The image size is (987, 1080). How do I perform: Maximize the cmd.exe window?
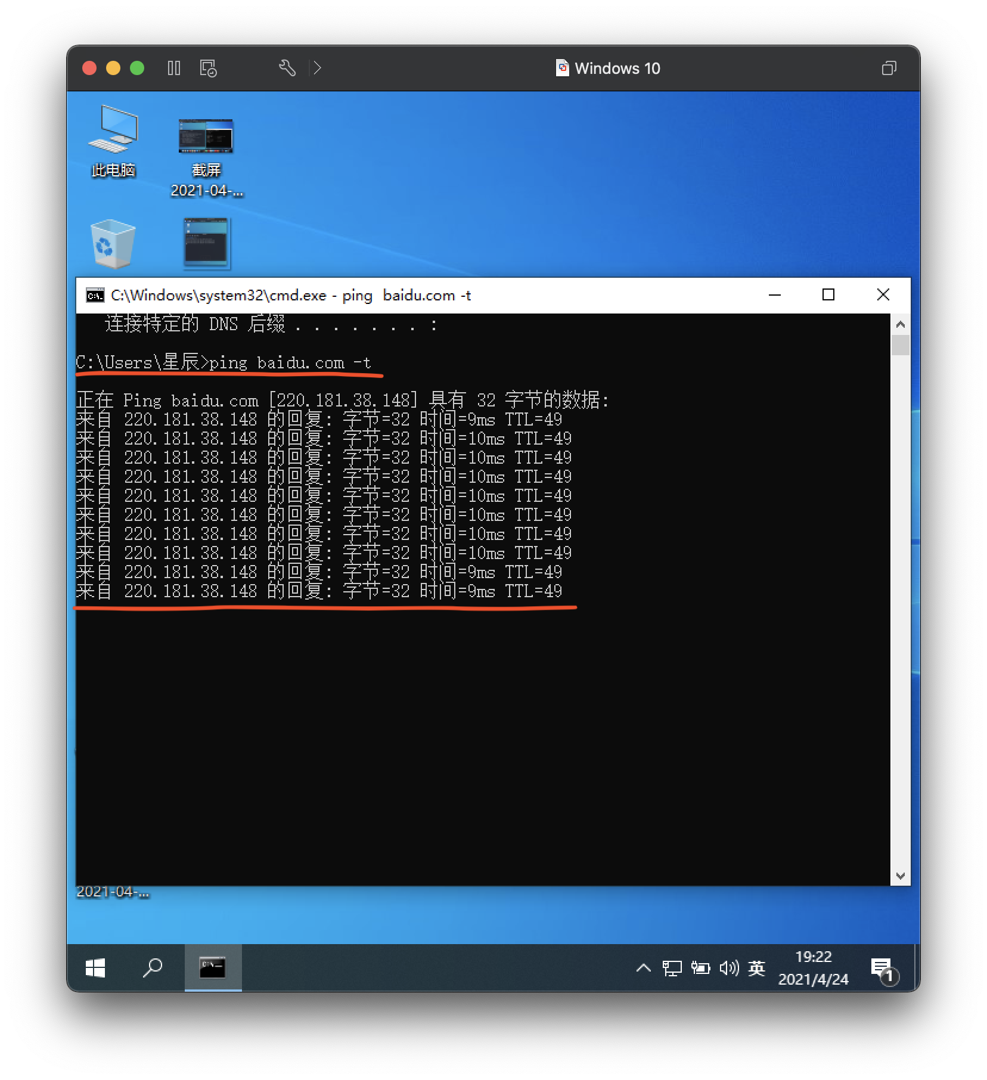tap(828, 295)
